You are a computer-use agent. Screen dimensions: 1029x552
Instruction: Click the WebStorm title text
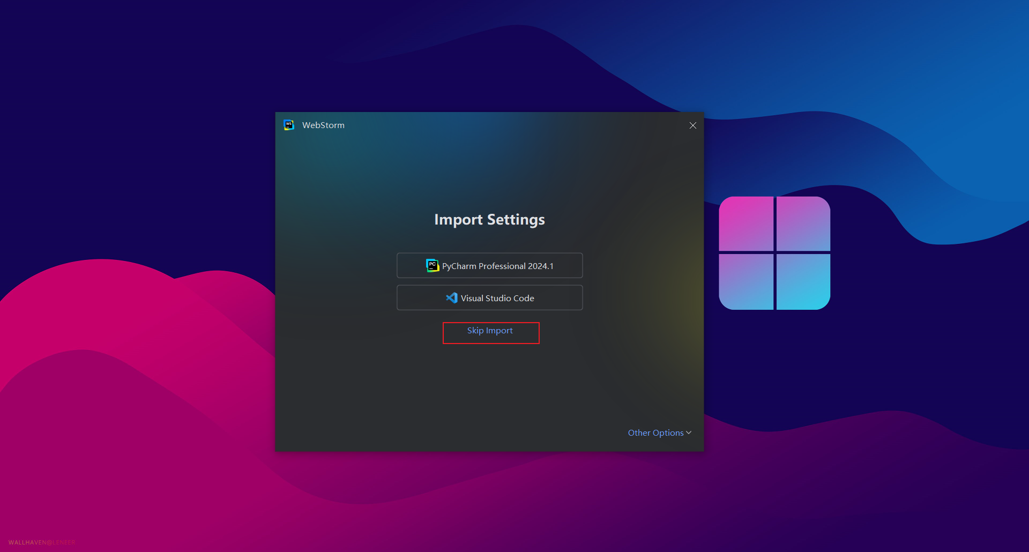(323, 125)
